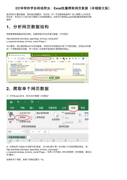Image resolution: width=127 pixels, height=180 pixels.
Task: Click the 获取数据 database icon
Action: (11, 115)
